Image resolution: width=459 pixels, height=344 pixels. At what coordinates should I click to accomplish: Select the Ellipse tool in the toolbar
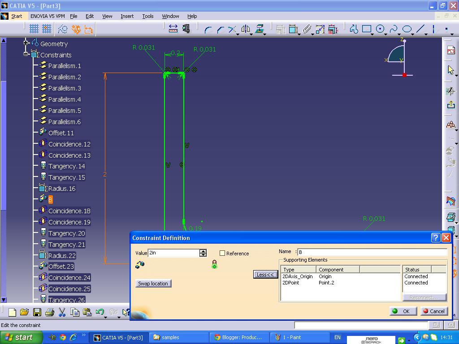[407, 29]
